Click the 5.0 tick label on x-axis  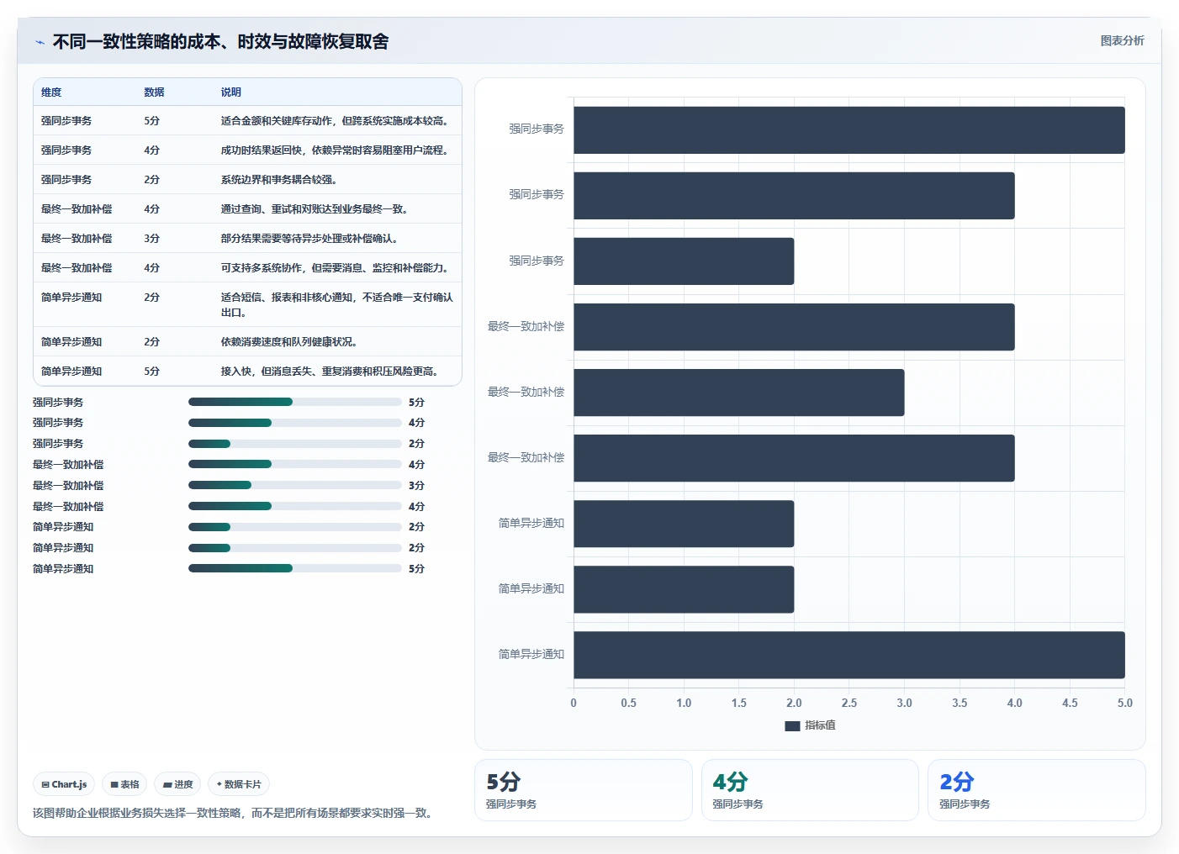point(1125,703)
